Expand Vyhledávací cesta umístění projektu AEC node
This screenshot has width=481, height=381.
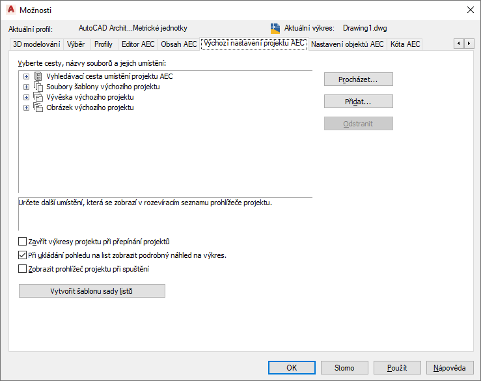click(x=27, y=76)
